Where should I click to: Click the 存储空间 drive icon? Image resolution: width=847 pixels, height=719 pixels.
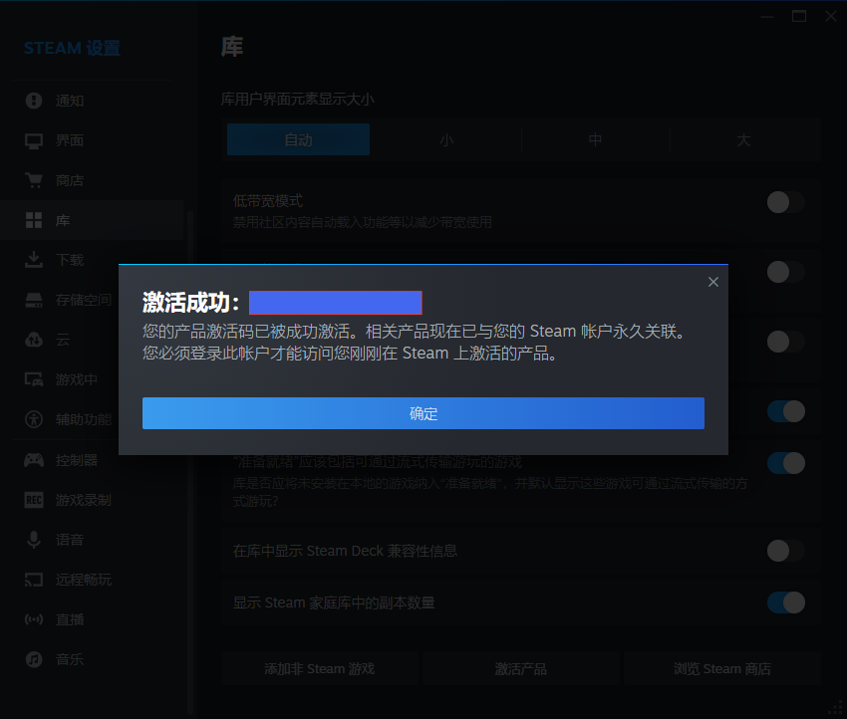point(34,300)
